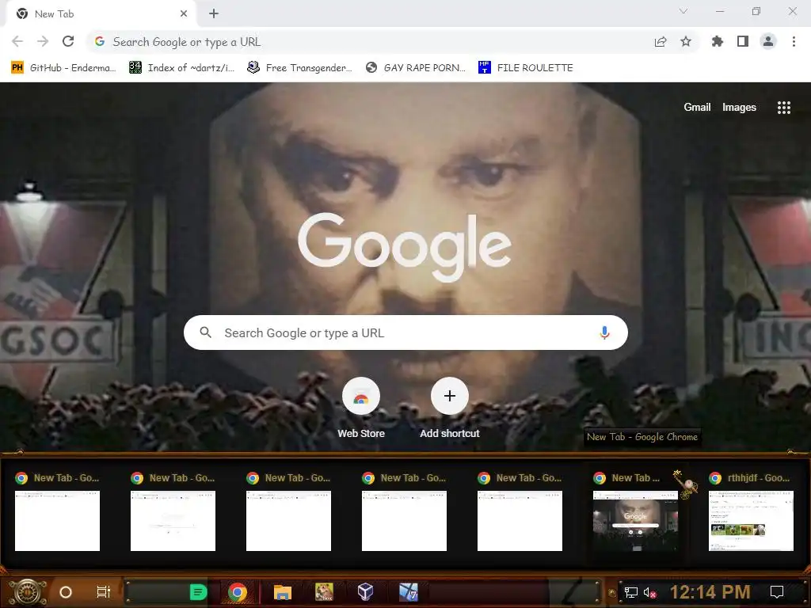Screen dimensions: 811x608
Task: Toggle the Chrome side panel
Action: 743,41
